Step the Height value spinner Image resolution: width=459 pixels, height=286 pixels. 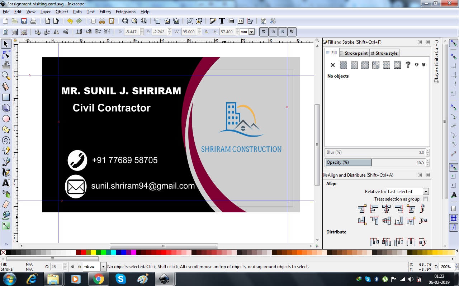coord(237,32)
